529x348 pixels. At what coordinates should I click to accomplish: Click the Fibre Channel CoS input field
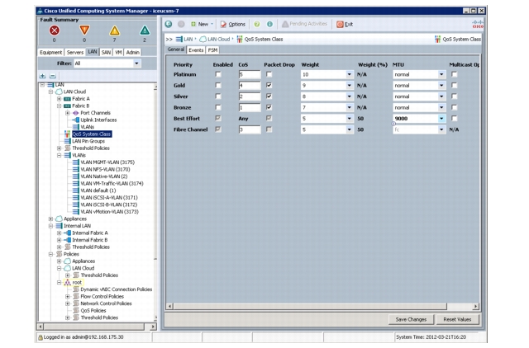[250, 129]
